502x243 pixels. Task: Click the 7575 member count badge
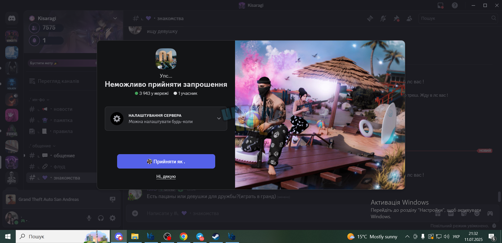pyautogui.click(x=46, y=28)
